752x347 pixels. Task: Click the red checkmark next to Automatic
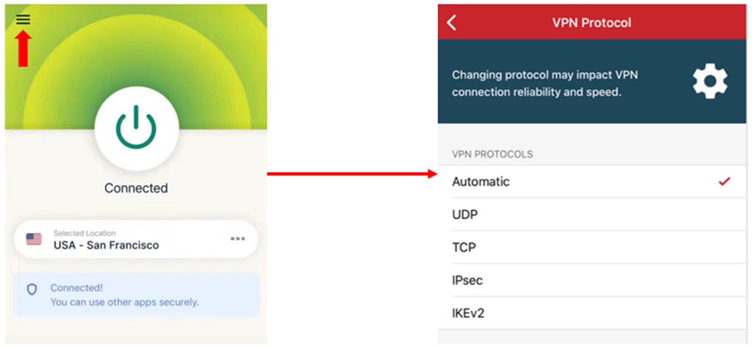(724, 181)
